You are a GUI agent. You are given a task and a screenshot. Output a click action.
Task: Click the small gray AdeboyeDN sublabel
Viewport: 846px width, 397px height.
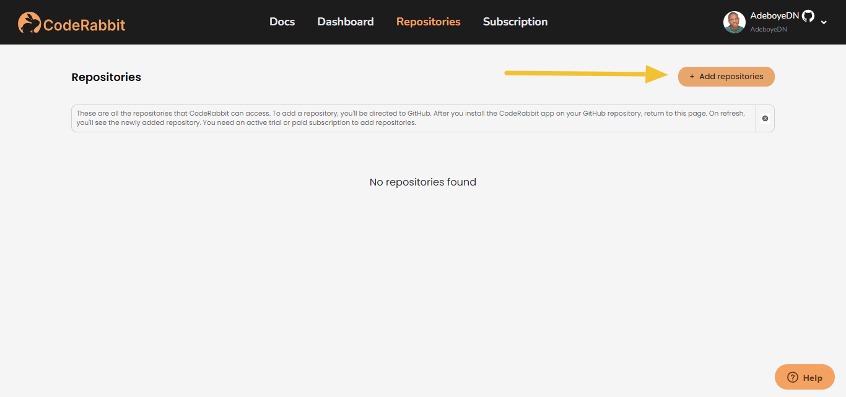[768, 29]
